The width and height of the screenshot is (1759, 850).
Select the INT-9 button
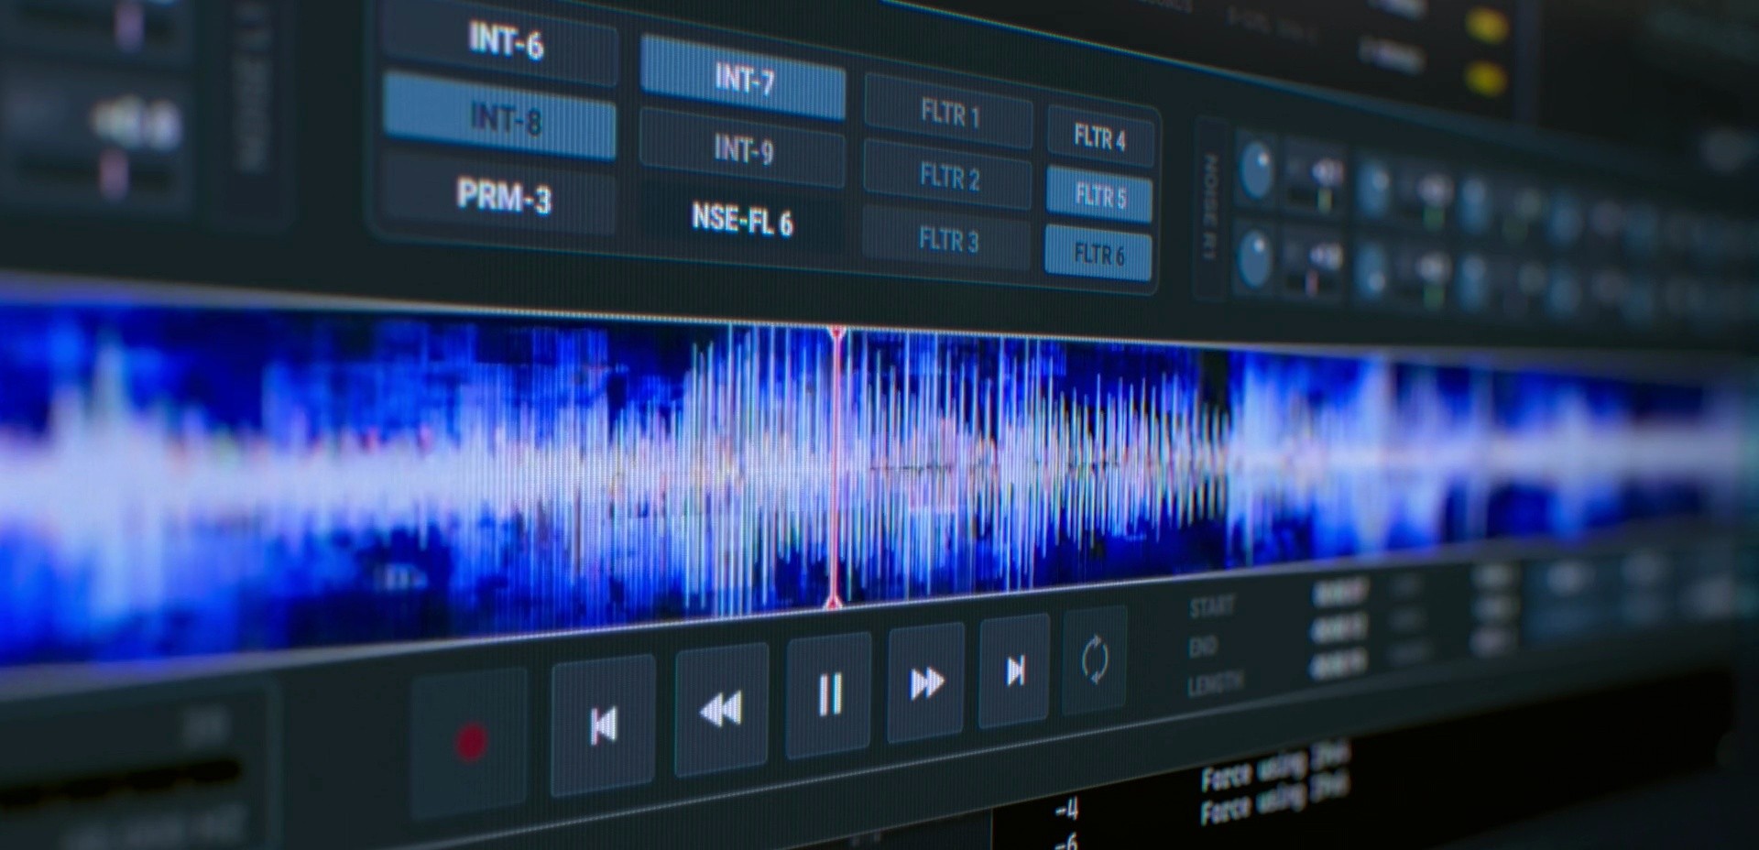click(x=743, y=148)
